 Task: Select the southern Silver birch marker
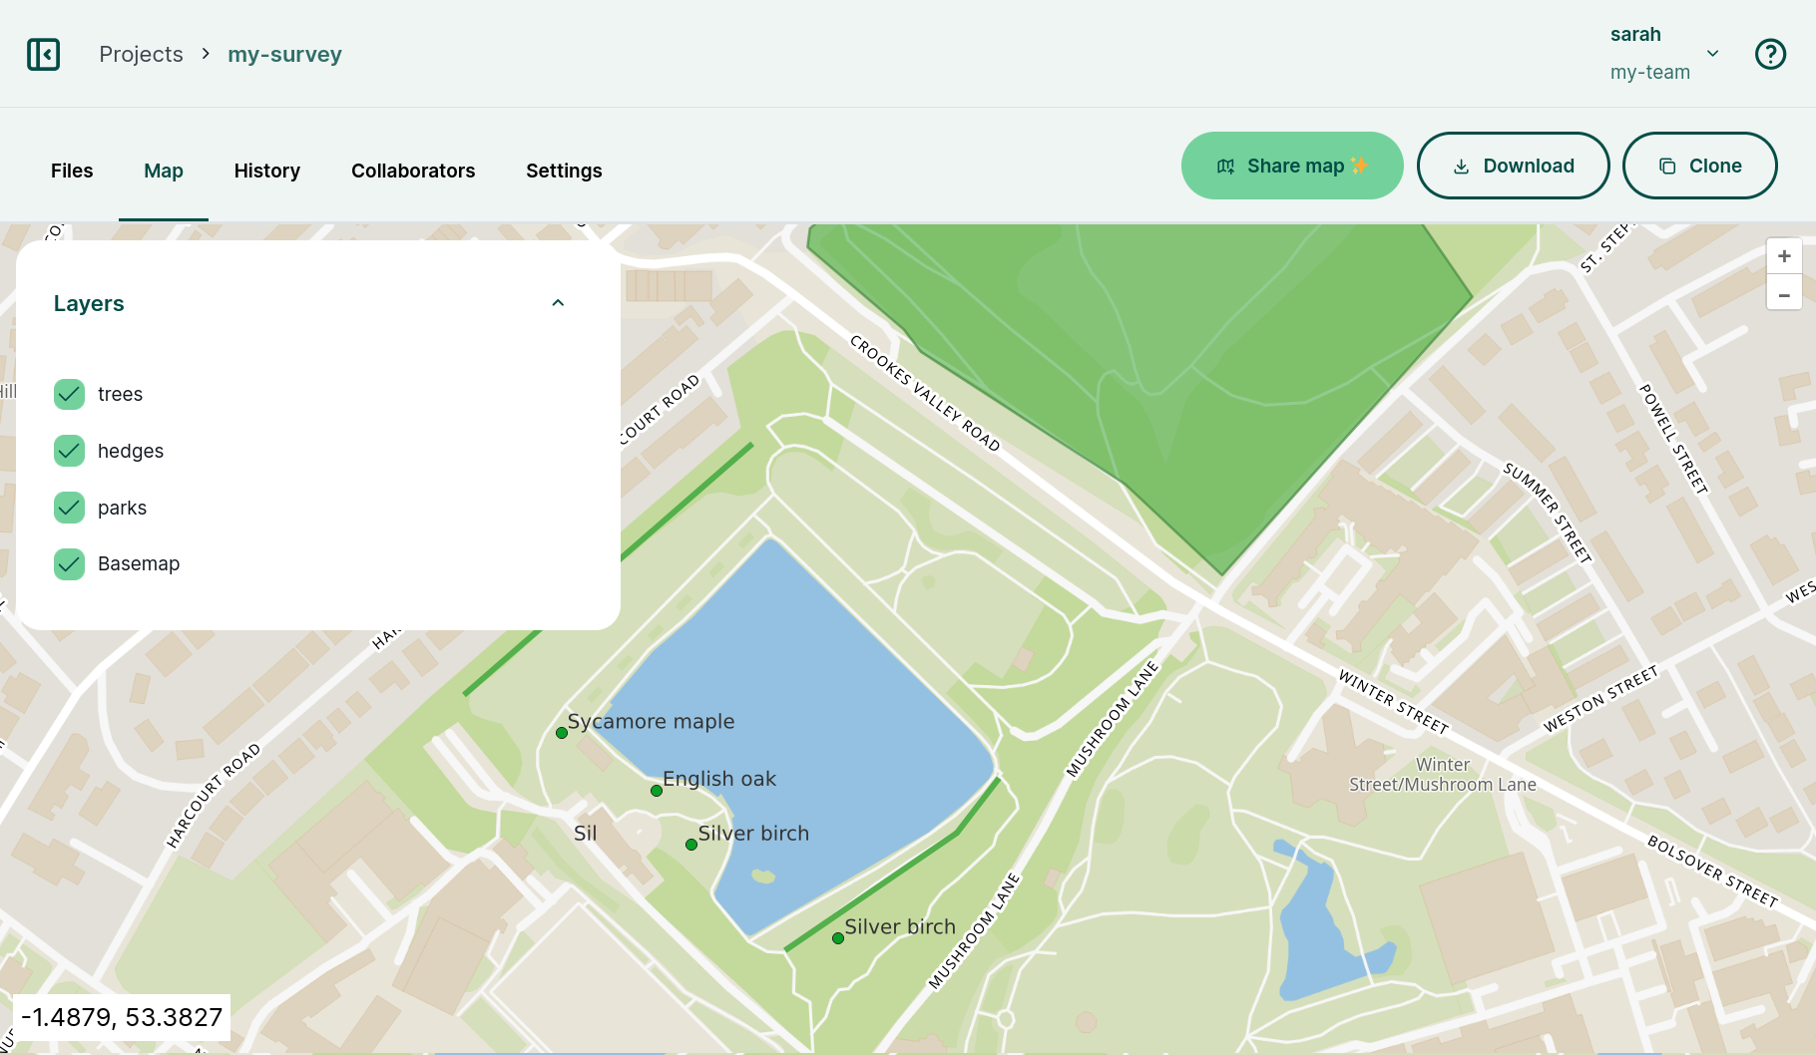coord(837,938)
